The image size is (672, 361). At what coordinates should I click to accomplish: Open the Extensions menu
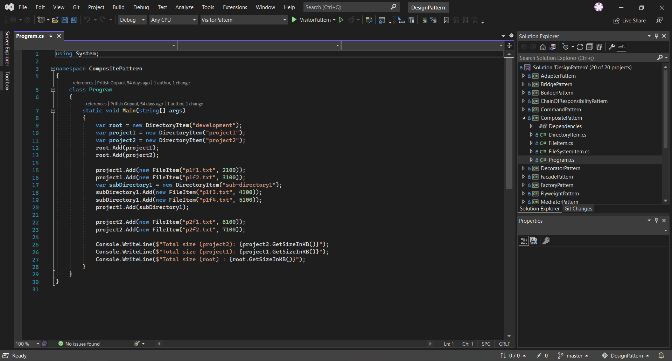coord(235,7)
